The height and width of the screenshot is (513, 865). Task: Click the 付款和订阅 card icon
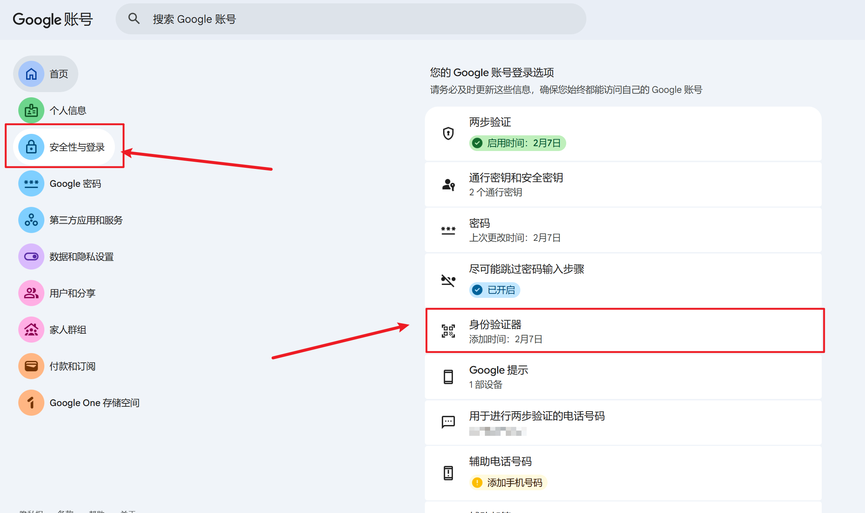(31, 366)
